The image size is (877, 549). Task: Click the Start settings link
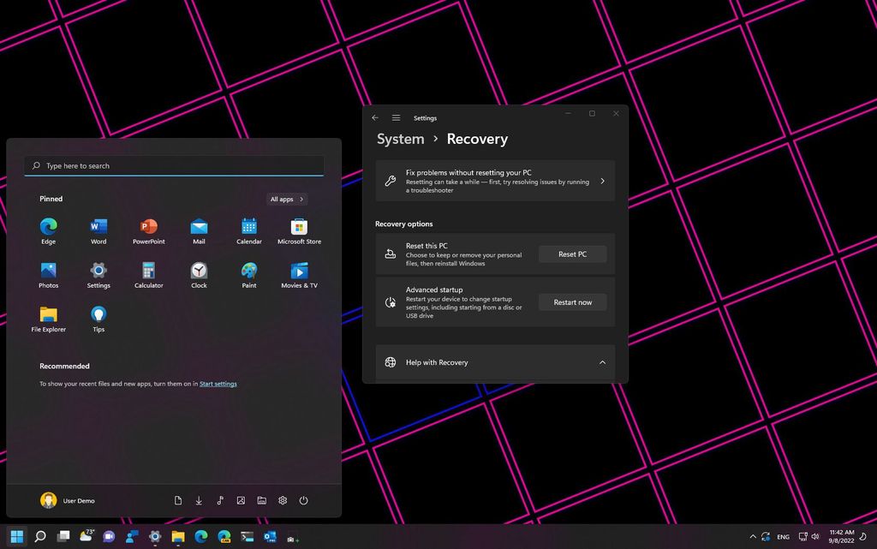[218, 384]
